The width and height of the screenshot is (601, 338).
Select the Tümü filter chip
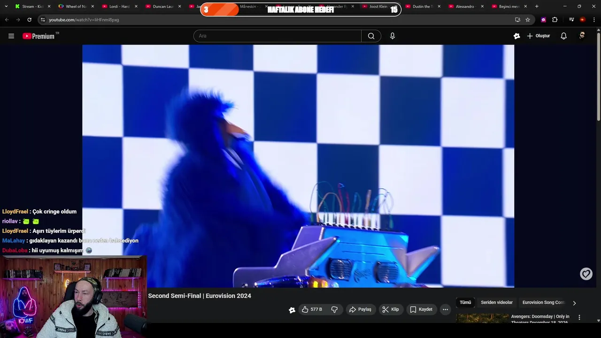coord(465,302)
